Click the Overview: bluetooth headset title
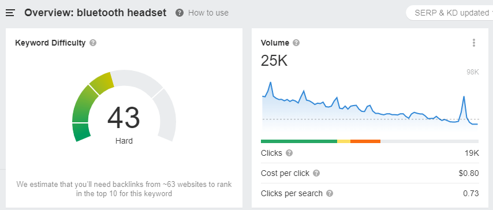The width and height of the screenshot is (493, 210). (x=95, y=13)
